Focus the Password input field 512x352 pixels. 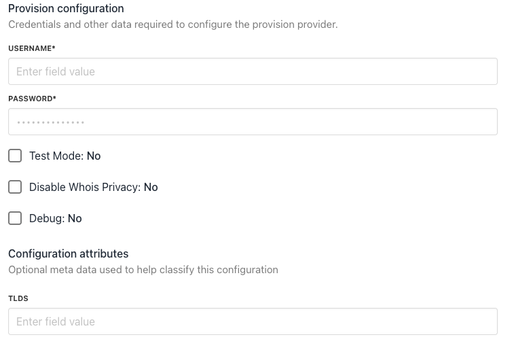point(253,122)
